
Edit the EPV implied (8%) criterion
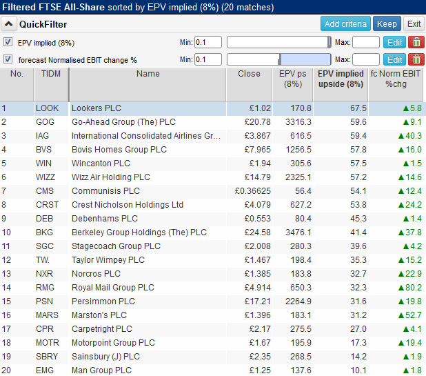pos(394,42)
